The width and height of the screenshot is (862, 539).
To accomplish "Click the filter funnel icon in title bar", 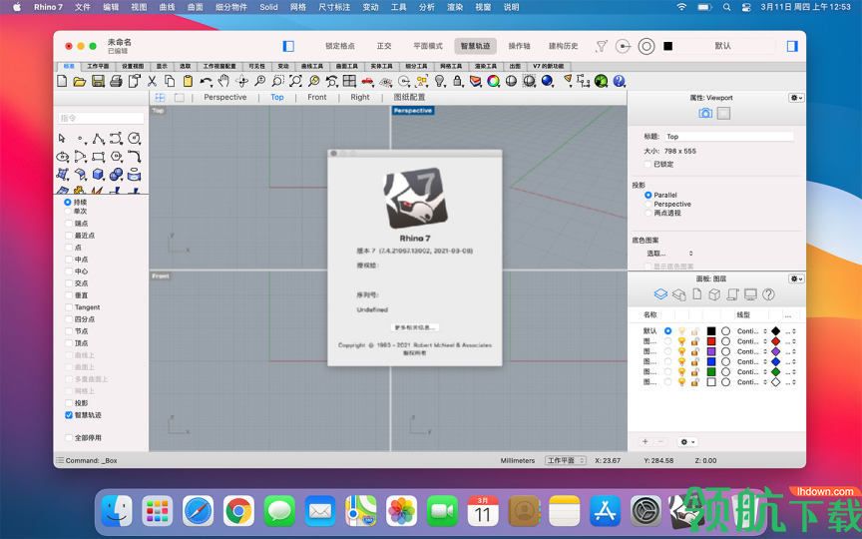I will point(602,46).
